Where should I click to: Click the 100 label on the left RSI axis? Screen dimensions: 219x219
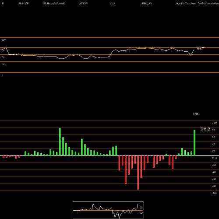tap(4, 40)
